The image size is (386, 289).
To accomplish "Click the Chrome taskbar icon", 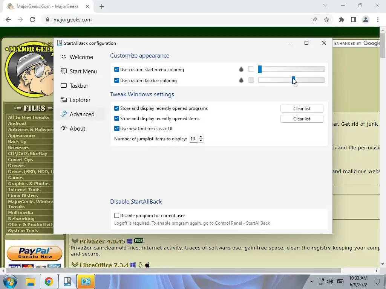I will tap(49, 281).
